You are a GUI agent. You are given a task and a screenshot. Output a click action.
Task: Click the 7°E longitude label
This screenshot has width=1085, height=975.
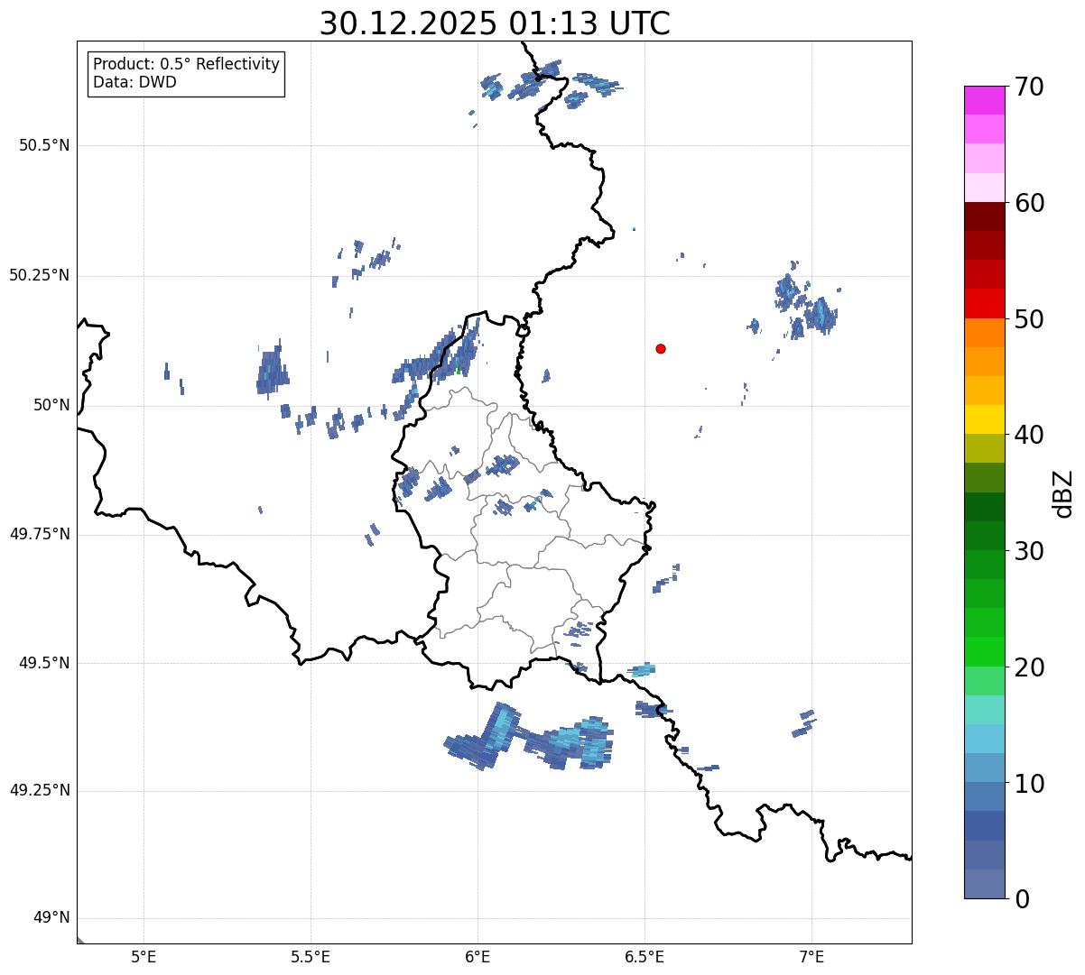tap(811, 956)
